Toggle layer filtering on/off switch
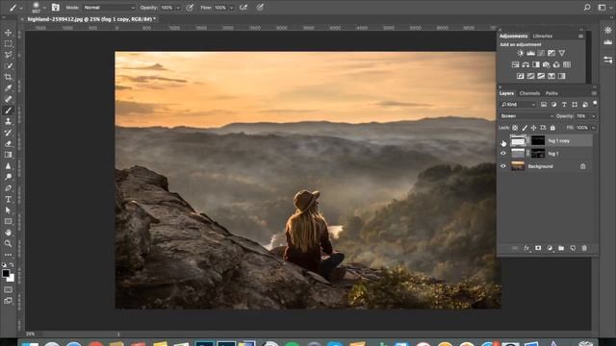The width and height of the screenshot is (616, 346). [x=595, y=103]
